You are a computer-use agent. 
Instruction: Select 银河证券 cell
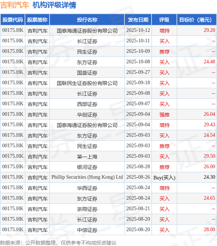coord(87,167)
